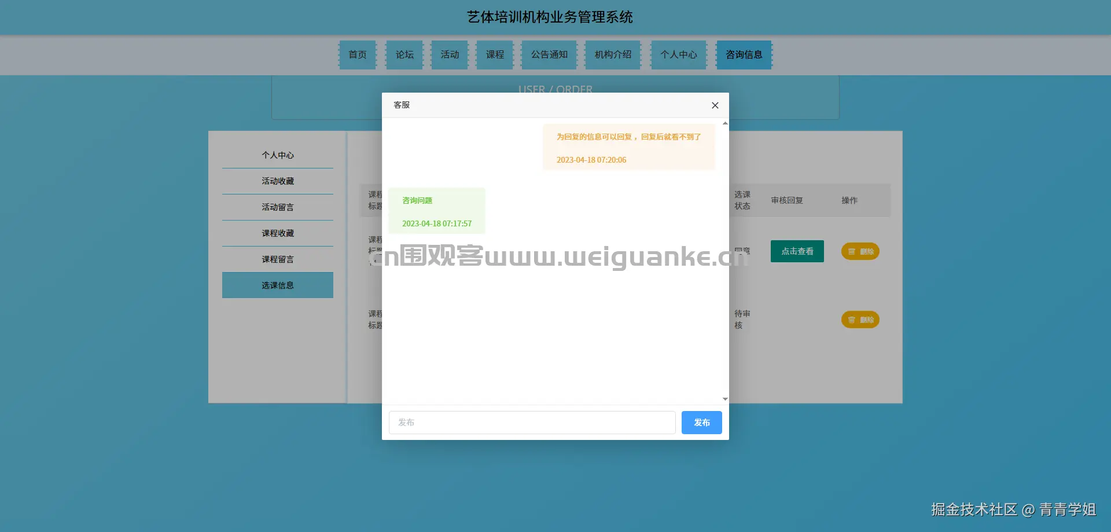This screenshot has width=1111, height=532.
Task: Open the 活动 navigation tab
Action: pos(450,54)
